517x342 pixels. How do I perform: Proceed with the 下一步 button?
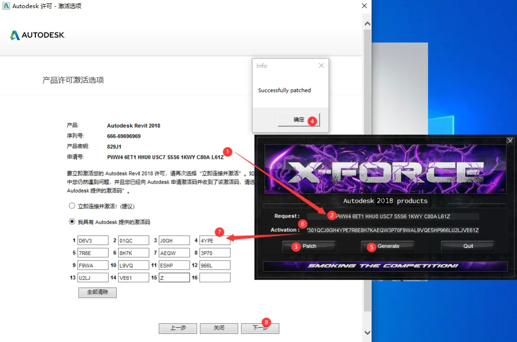pos(260,328)
